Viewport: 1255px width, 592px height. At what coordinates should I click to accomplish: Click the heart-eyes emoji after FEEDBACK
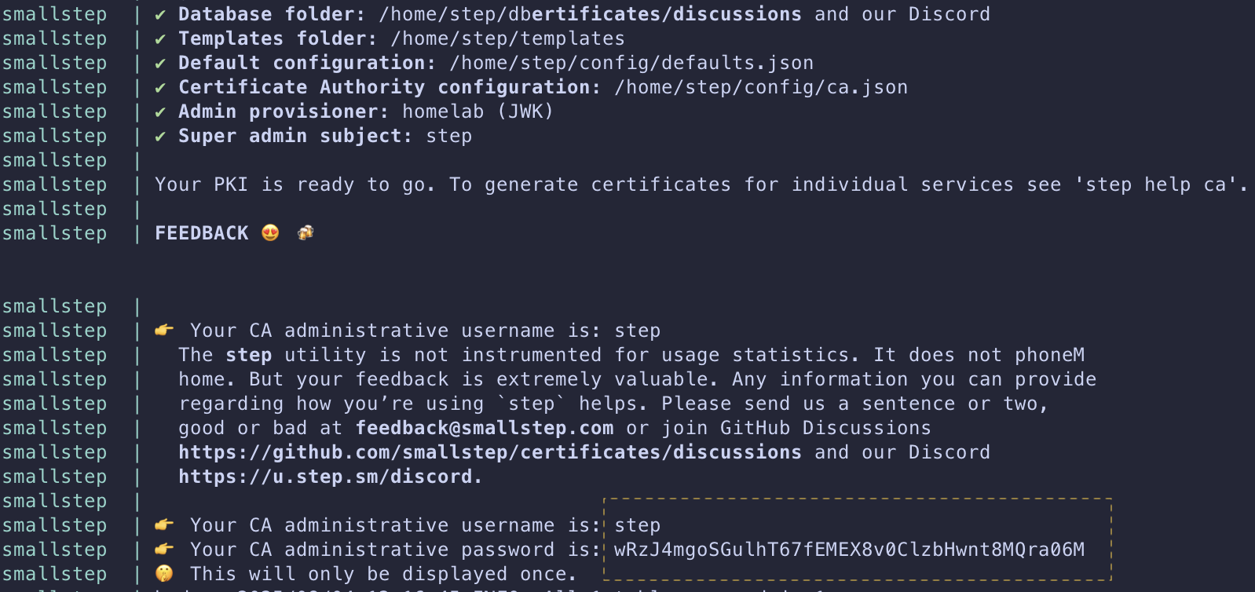point(270,233)
